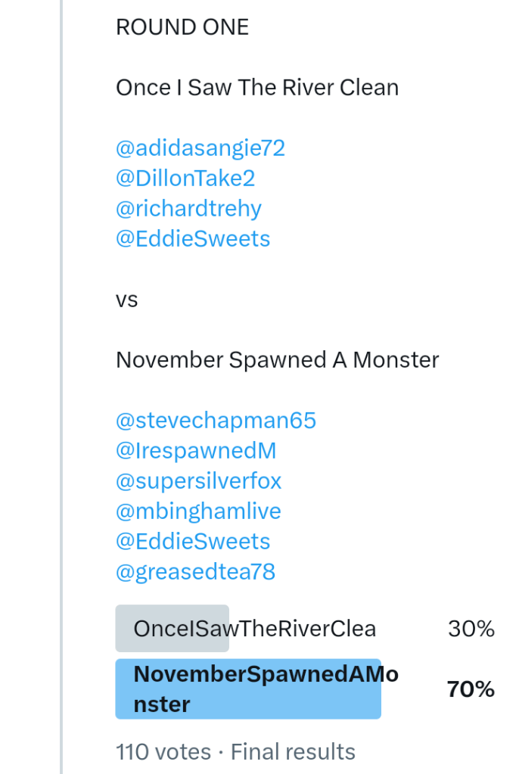
Task: Click the Final results label
Action: pos(293,751)
